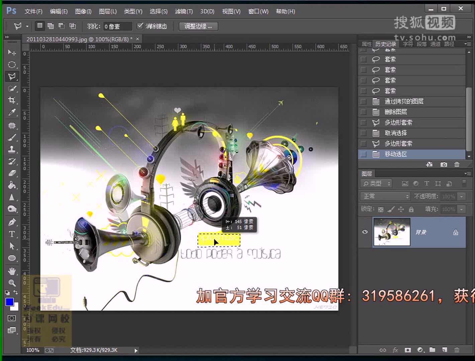Select the Horizontal Type tool
This screenshot has height=361, width=475.
tap(12, 234)
